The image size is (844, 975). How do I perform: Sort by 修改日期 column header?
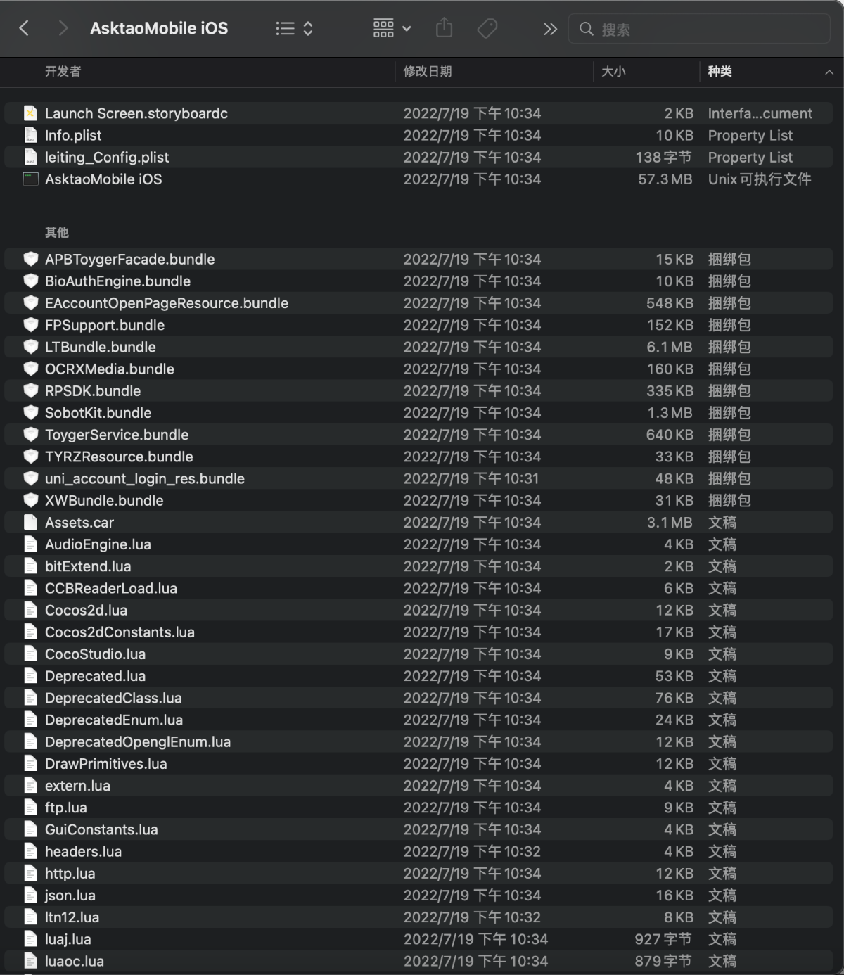428,72
